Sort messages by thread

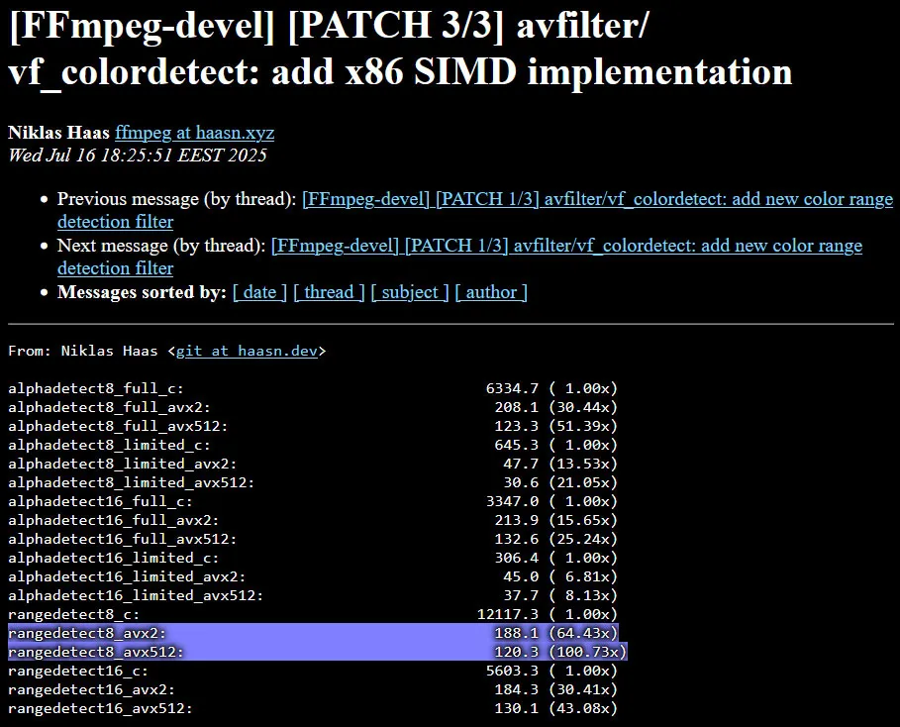tap(329, 292)
